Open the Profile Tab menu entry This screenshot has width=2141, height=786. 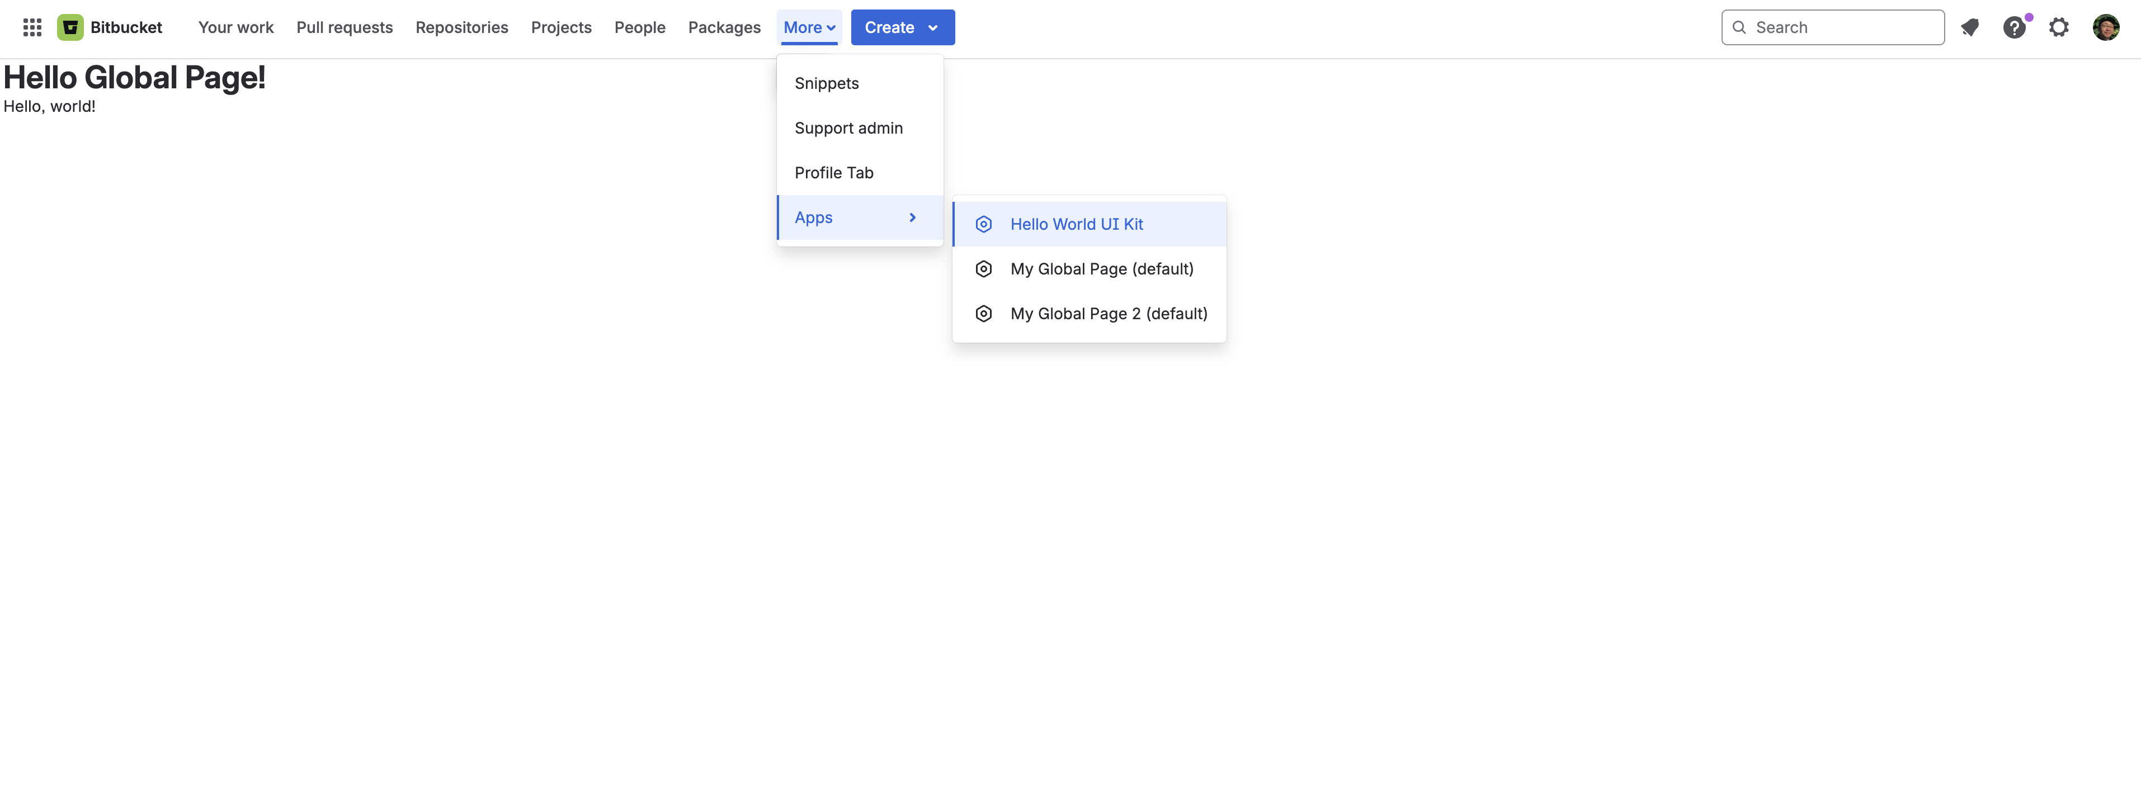click(833, 172)
